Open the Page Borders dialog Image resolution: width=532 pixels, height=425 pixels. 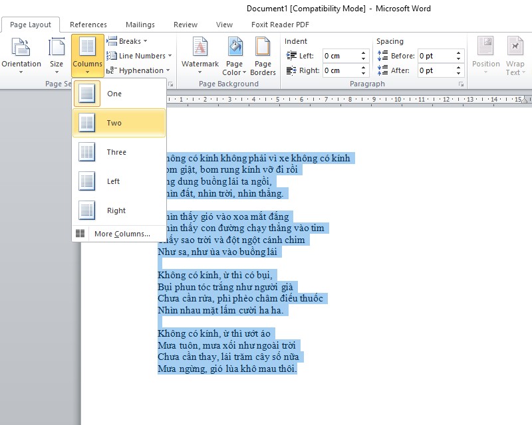click(263, 56)
